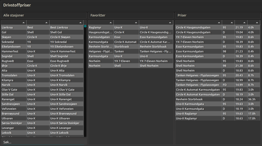Sort the Priser table by station name arrow

(x=219, y=23)
